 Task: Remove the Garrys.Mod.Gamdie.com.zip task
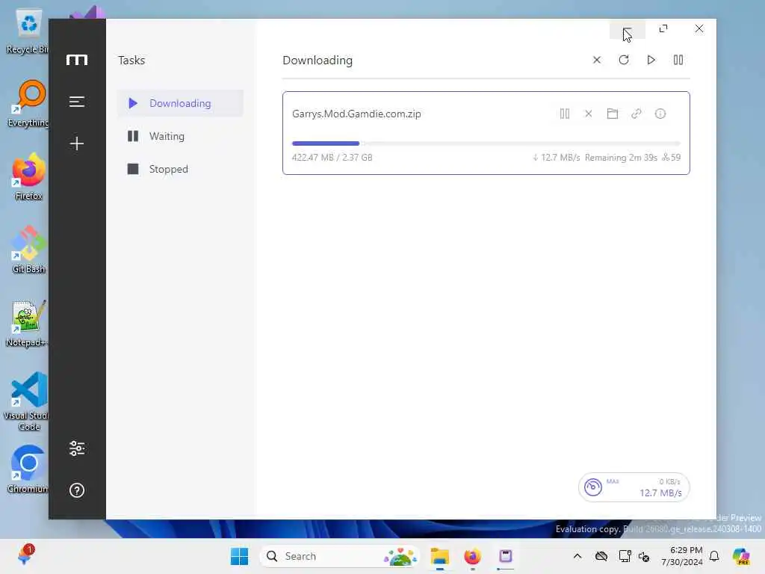click(x=589, y=114)
